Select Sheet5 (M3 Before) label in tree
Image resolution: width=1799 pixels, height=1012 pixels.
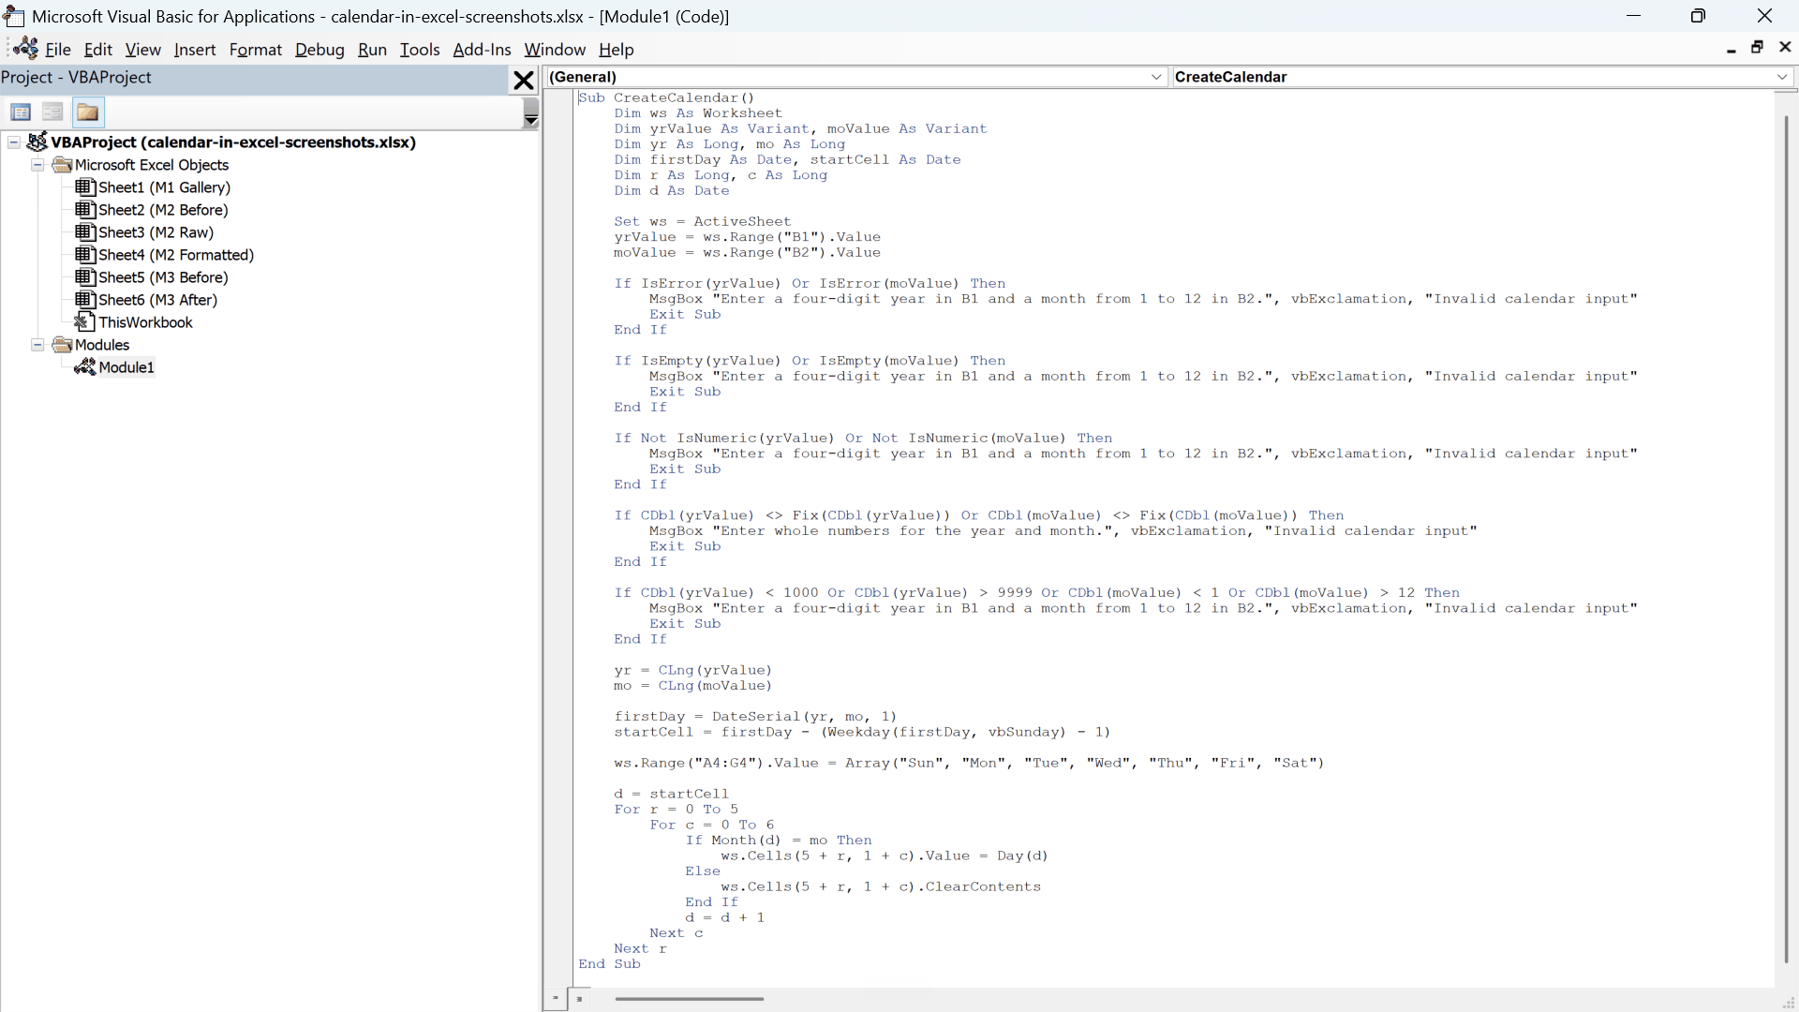pos(164,277)
